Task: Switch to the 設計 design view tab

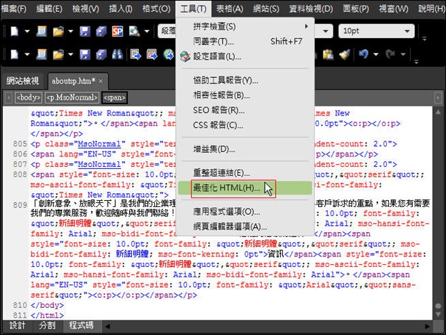Action: click(17, 325)
